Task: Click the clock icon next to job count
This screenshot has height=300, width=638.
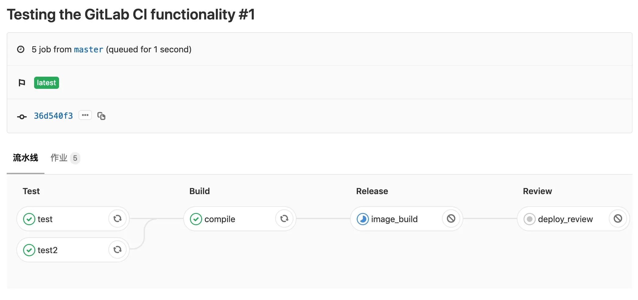Action: click(21, 49)
